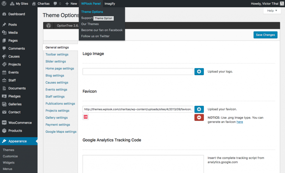Click the favicon URL input field

(137, 109)
